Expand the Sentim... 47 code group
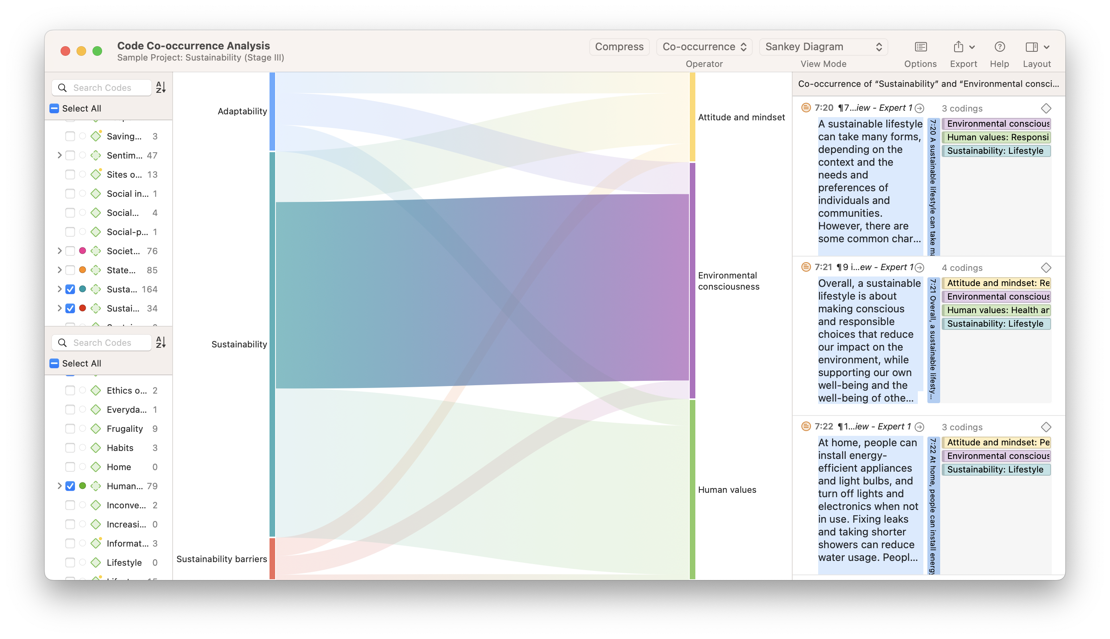 click(x=59, y=155)
